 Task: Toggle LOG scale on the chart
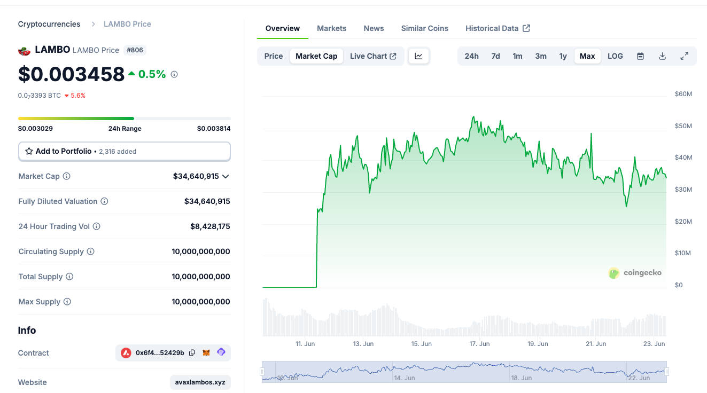pos(615,56)
